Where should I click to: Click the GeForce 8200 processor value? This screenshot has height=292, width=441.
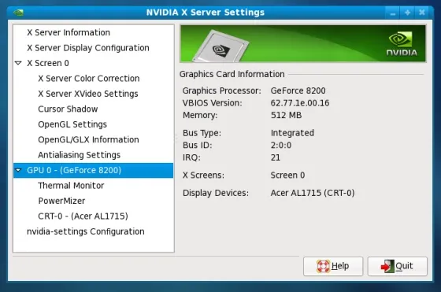pos(298,91)
